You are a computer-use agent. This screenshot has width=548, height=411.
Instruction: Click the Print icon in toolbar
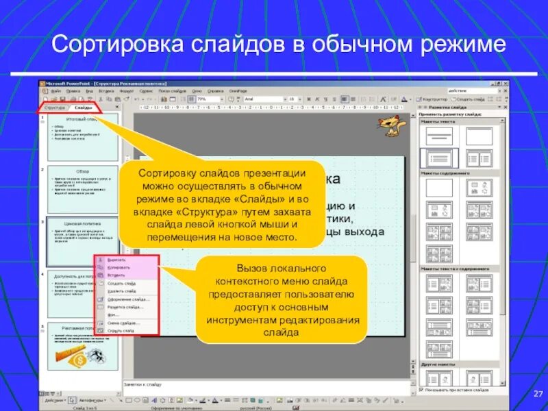click(74, 99)
